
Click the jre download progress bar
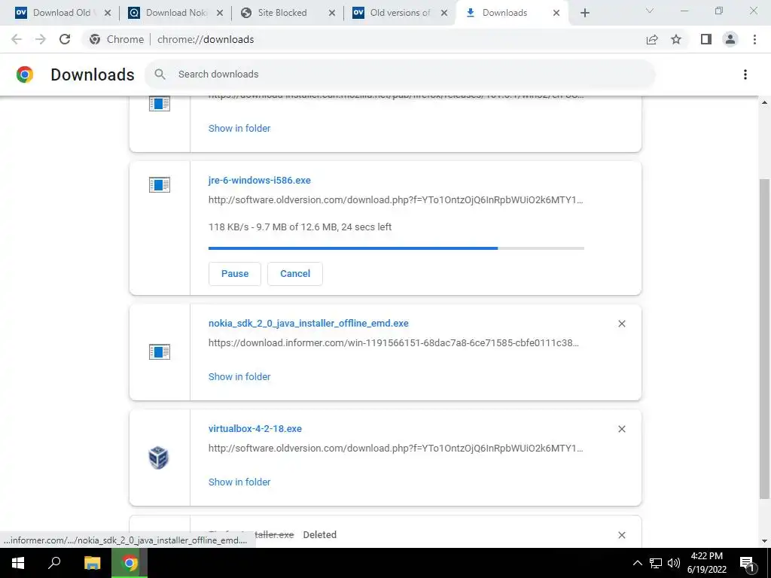click(x=396, y=248)
